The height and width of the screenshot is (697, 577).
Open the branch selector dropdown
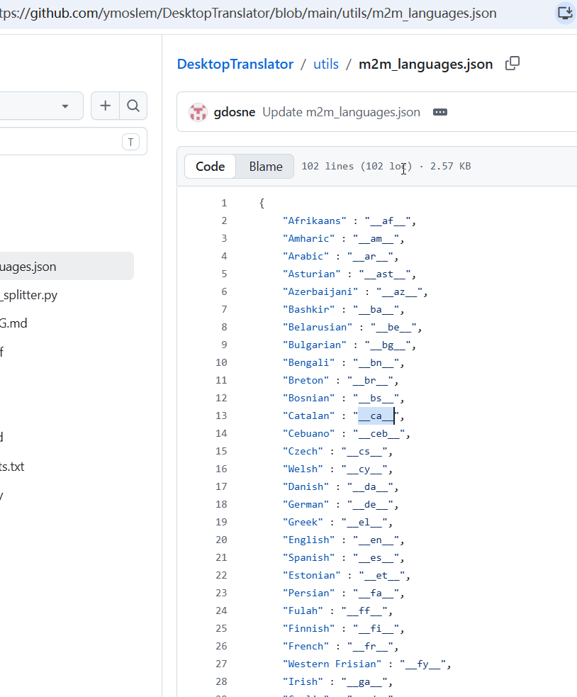[x=41, y=106]
